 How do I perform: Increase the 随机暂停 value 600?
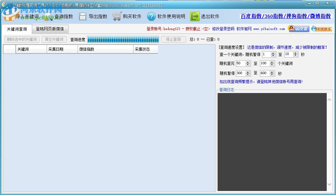[x=272, y=72]
